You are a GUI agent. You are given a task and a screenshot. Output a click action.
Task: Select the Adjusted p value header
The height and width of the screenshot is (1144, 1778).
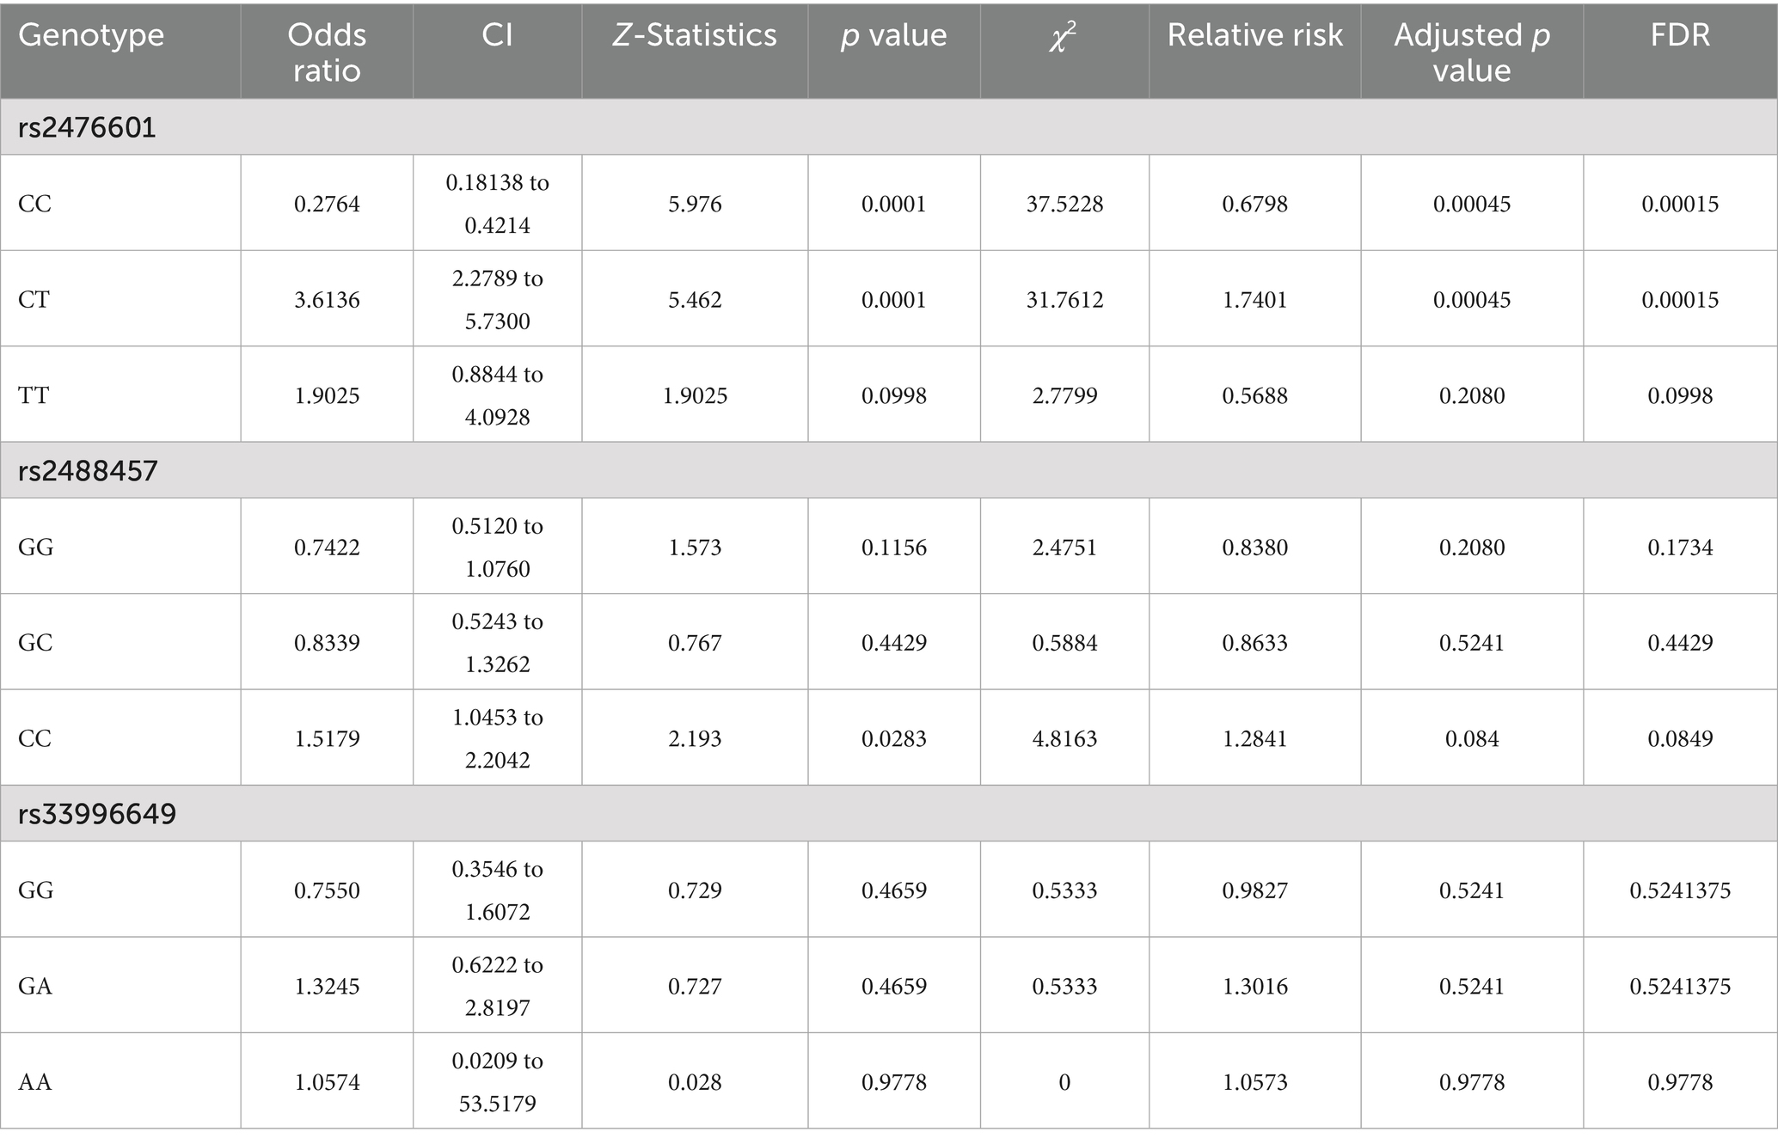point(1471,52)
